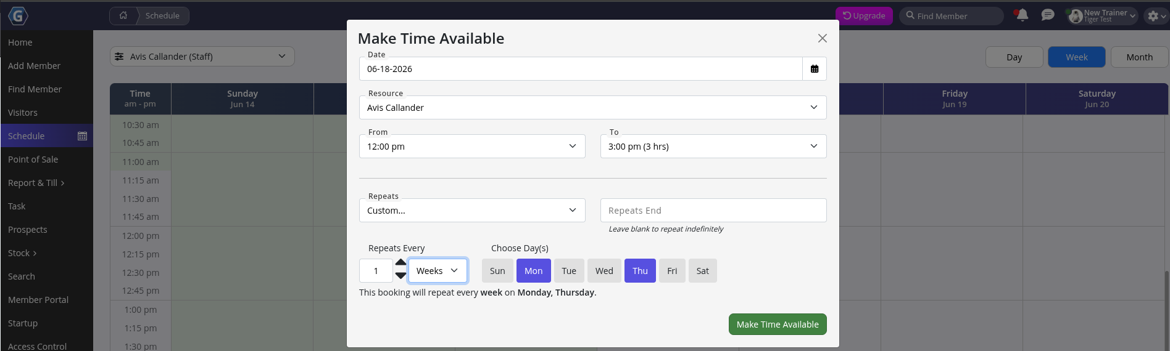Open settings gear menu
Viewport: 1170px width, 351px height.
(1153, 16)
